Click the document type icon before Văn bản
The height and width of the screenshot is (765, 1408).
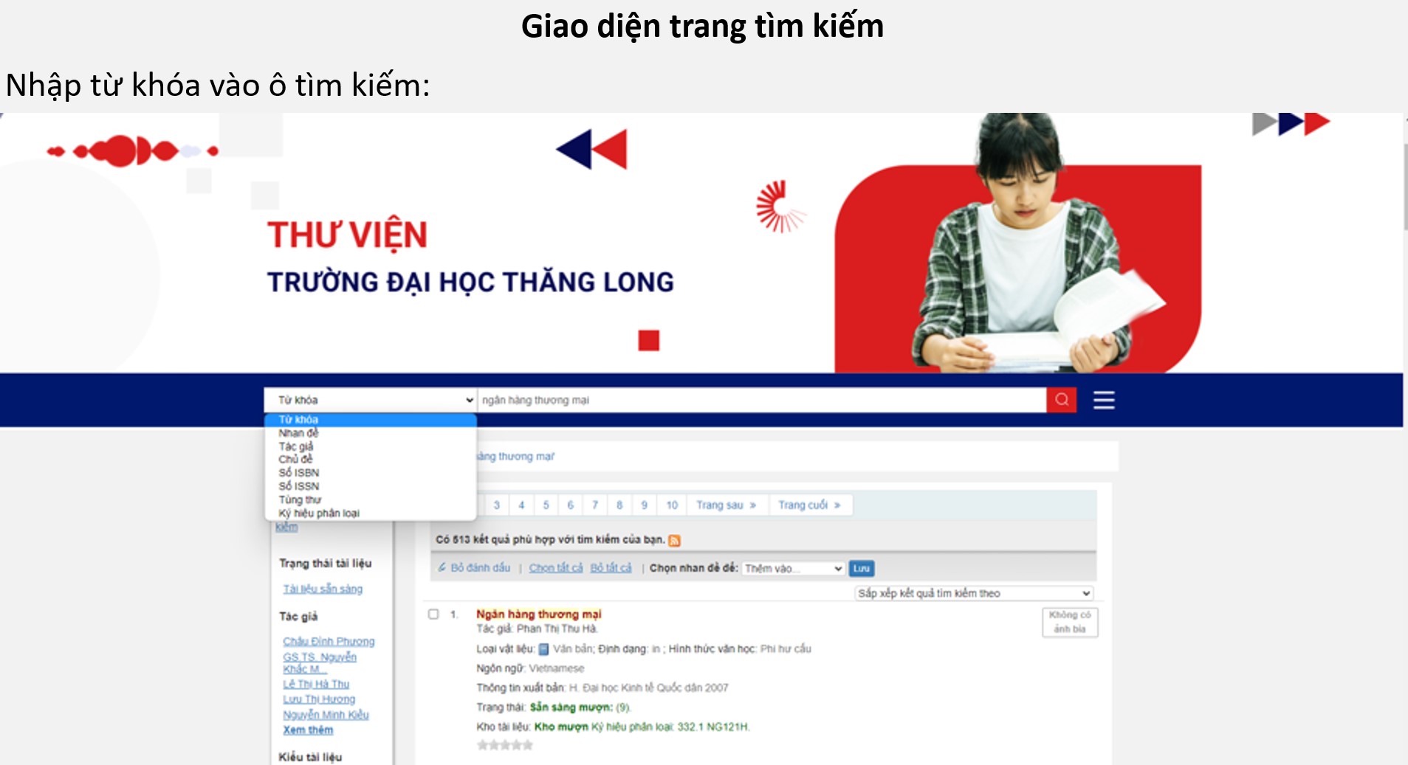coord(544,649)
